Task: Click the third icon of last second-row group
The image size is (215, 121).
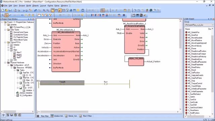Action: click(x=141, y=15)
